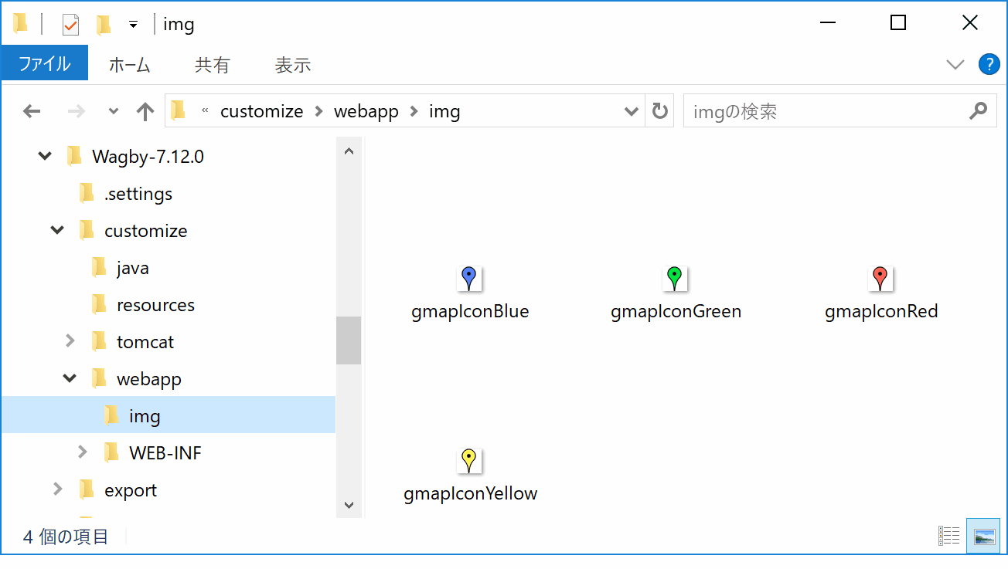Click the properties quick access icon
Screen dimensions: 1008x569
point(70,25)
